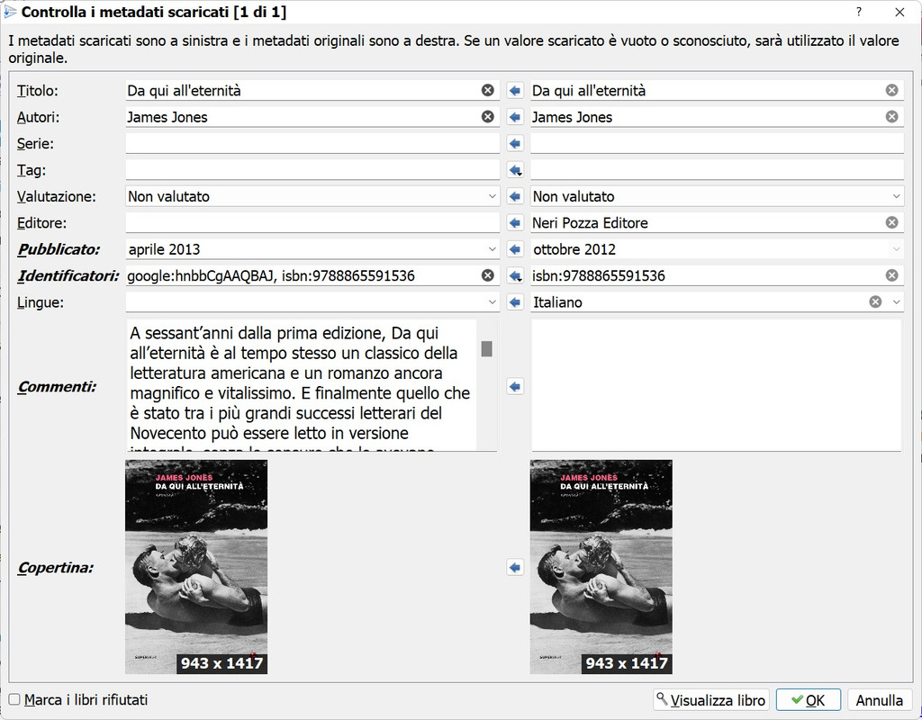
Task: Click the arrow button on the Serie row
Action: (515, 143)
